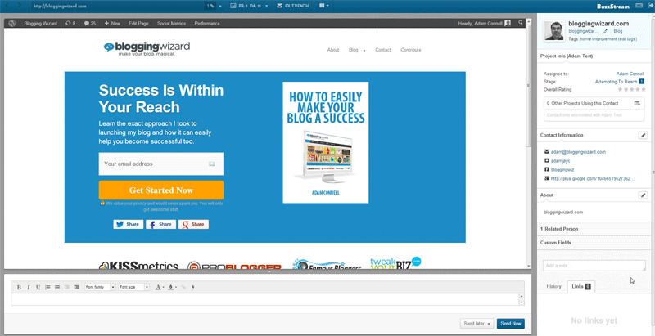Viewport: 655px width, 336px height.
Task: Click the ebook cover thumbnail
Action: (325, 142)
